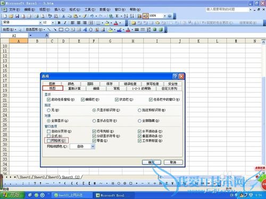Check the 自动分页符 checkbox
This screenshot has width=266, height=199.
pyautogui.click(x=48, y=132)
